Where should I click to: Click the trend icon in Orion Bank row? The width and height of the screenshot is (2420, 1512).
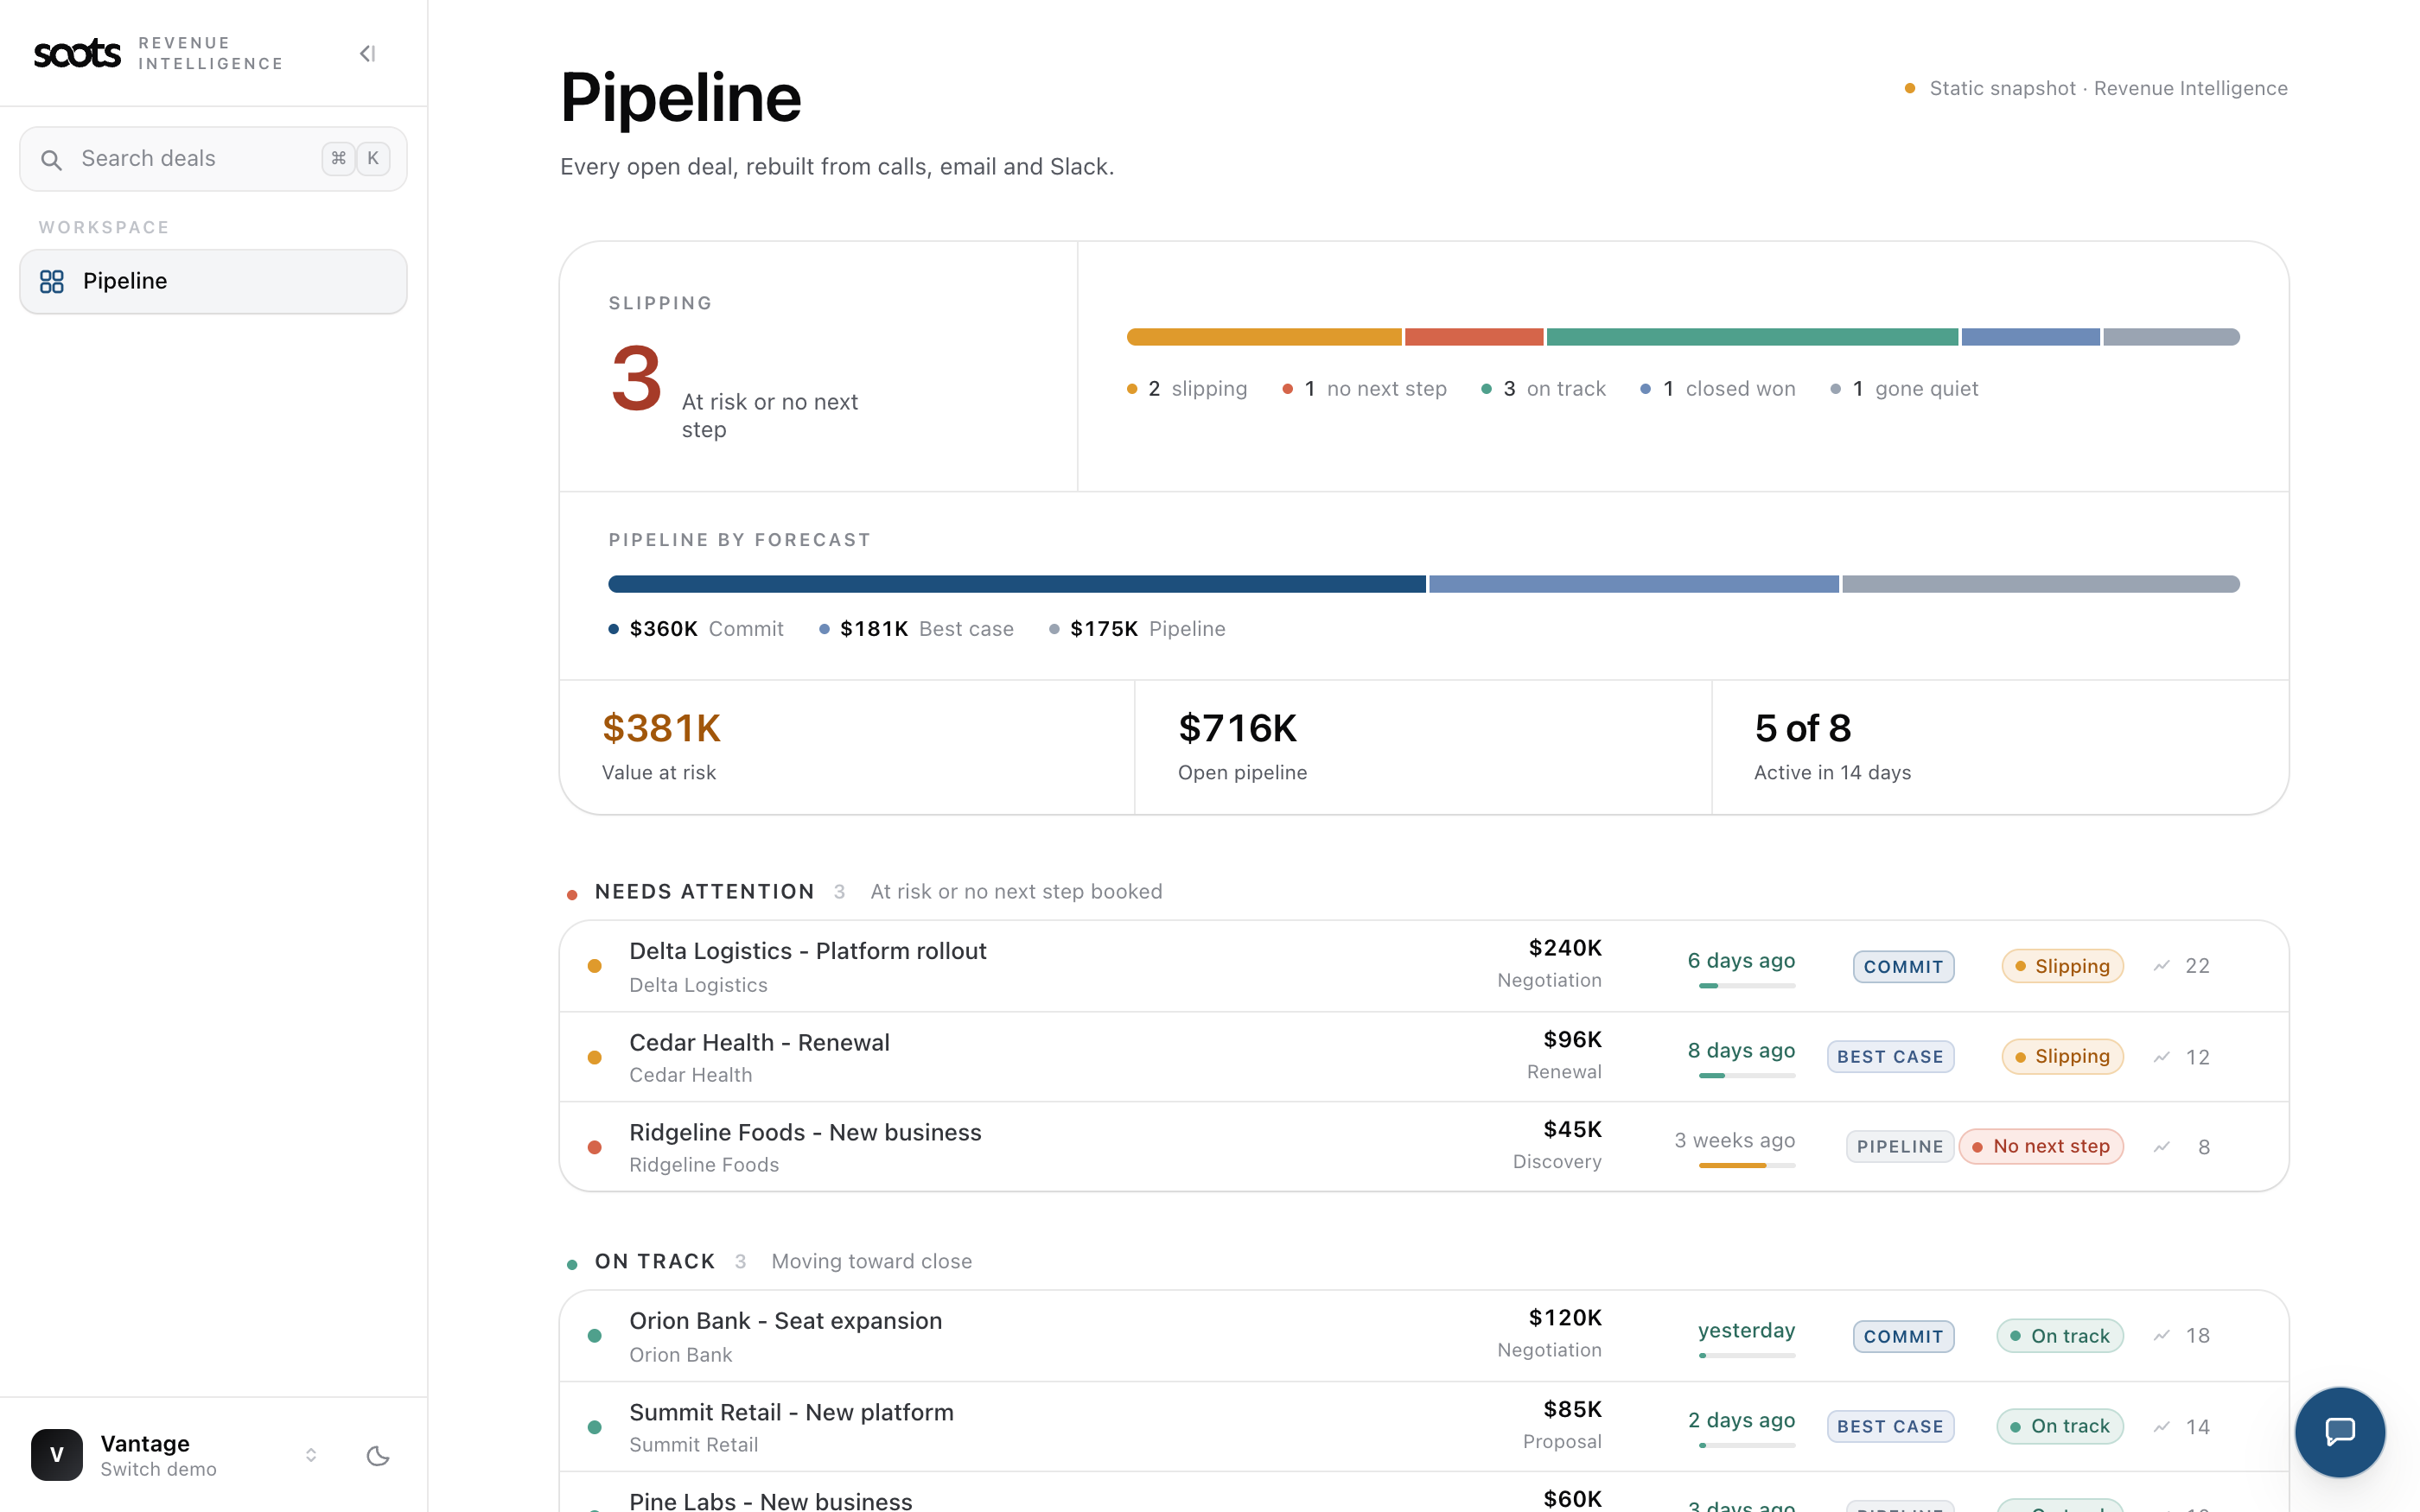coord(2161,1336)
